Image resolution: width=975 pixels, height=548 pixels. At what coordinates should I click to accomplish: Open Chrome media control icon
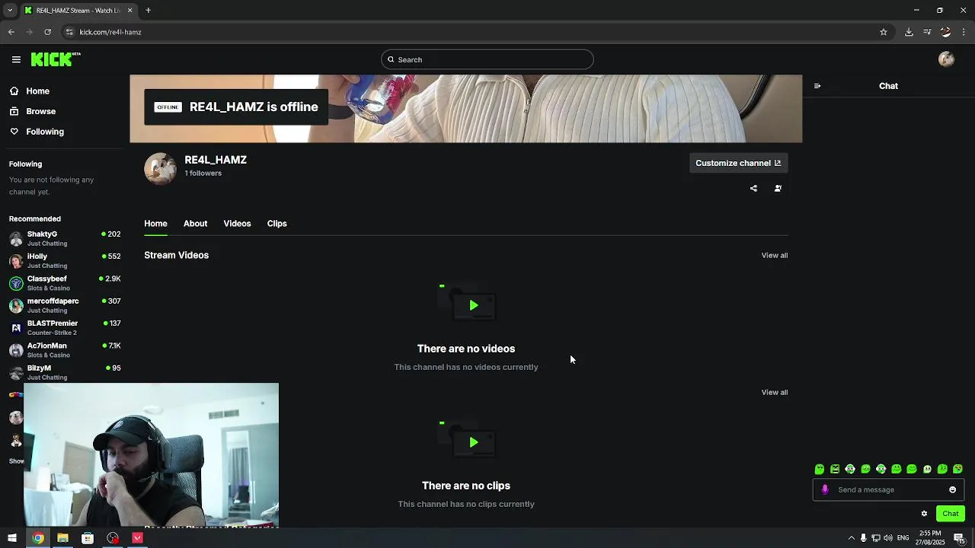pos(927,32)
